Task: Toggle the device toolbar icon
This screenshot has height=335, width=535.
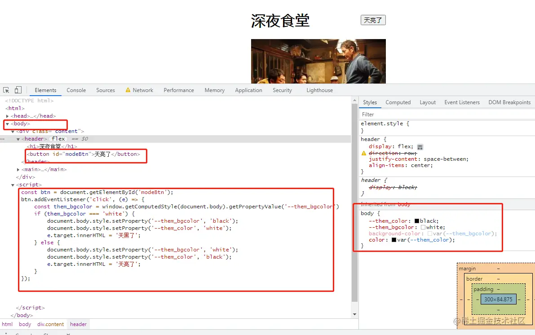Action: point(18,90)
